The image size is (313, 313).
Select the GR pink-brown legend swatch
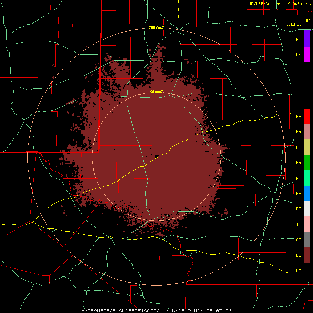point(307,132)
